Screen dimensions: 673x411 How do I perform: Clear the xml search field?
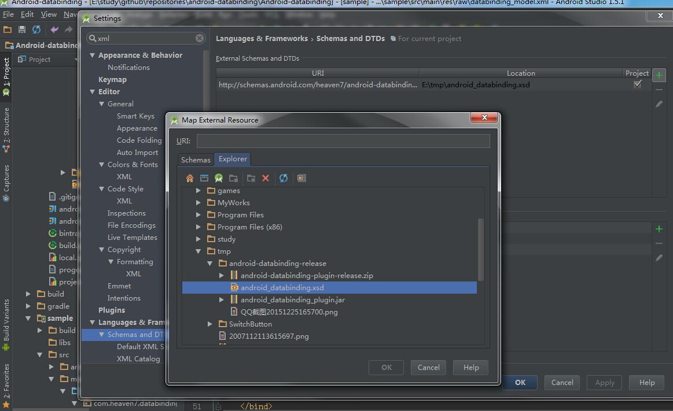[200, 38]
